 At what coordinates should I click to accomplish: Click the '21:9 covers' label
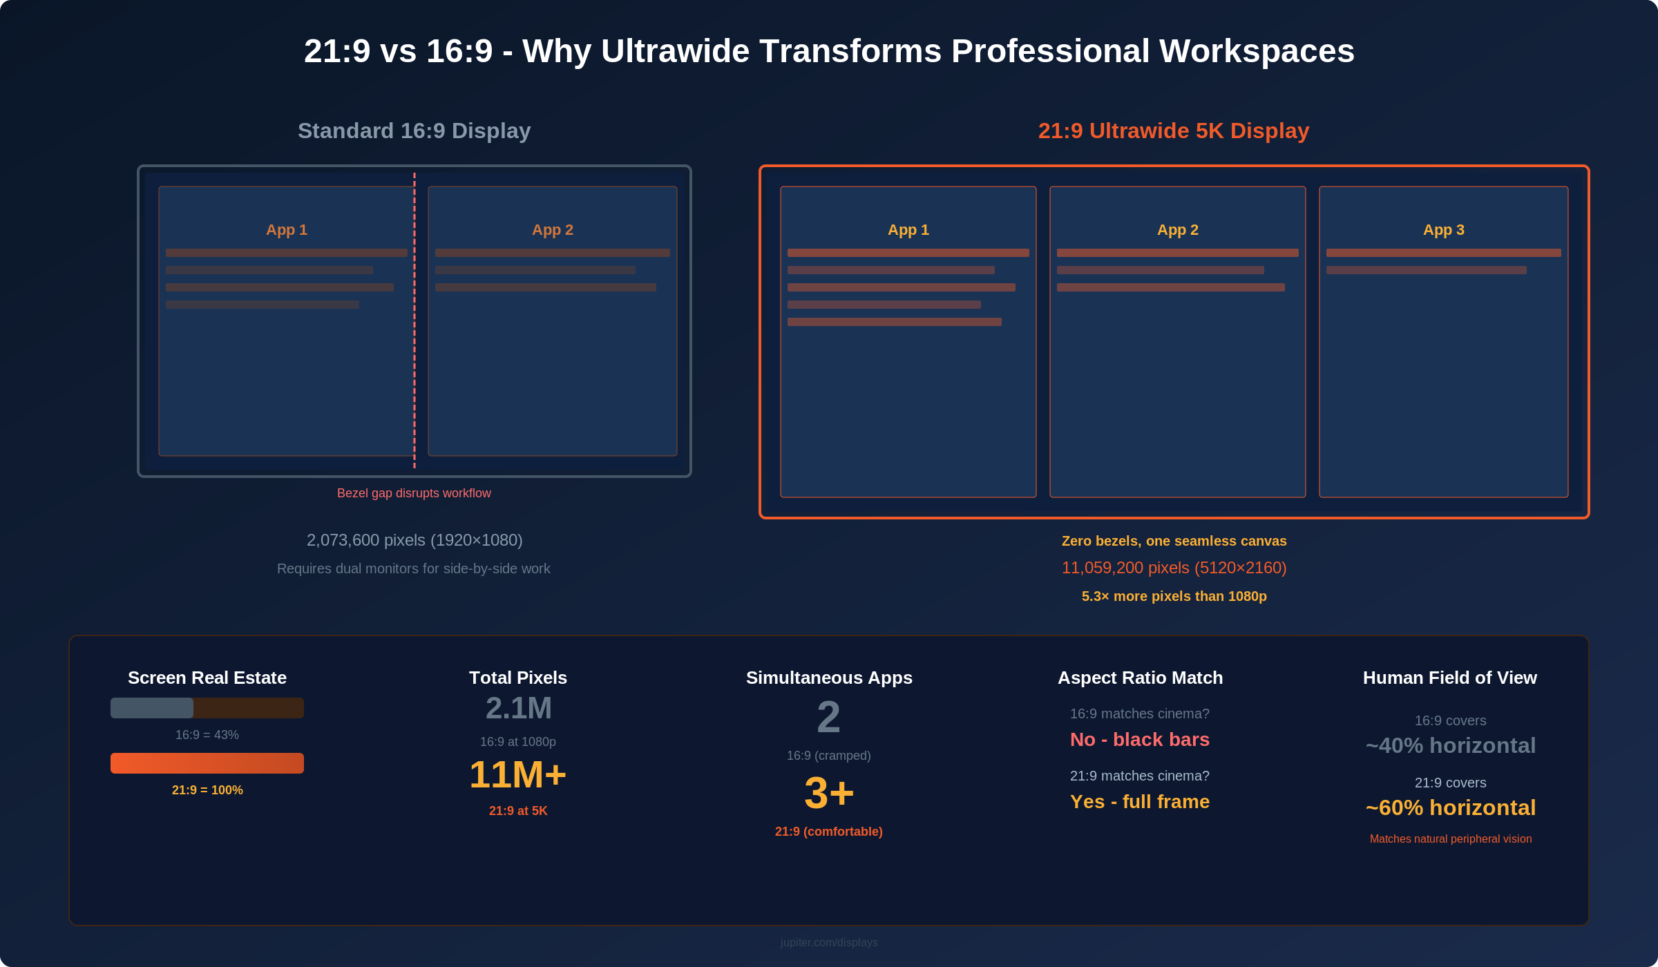click(1451, 783)
